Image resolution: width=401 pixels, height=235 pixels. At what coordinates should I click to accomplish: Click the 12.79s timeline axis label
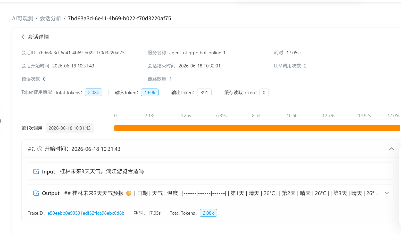click(x=329, y=116)
